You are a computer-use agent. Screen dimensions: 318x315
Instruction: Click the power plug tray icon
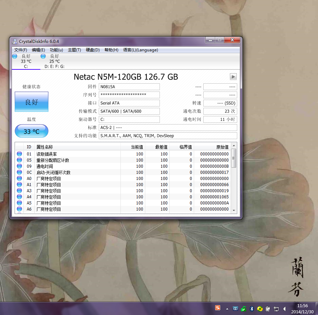click(268, 309)
